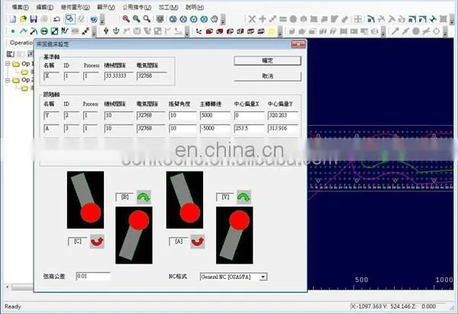Click the tolerance field showing 0.01
The height and width of the screenshot is (314, 458).
[93, 276]
